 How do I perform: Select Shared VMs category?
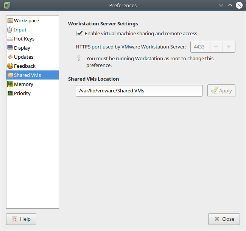[33, 75]
